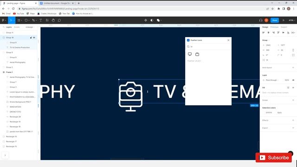Click the Align left icon

(x=263, y=32)
